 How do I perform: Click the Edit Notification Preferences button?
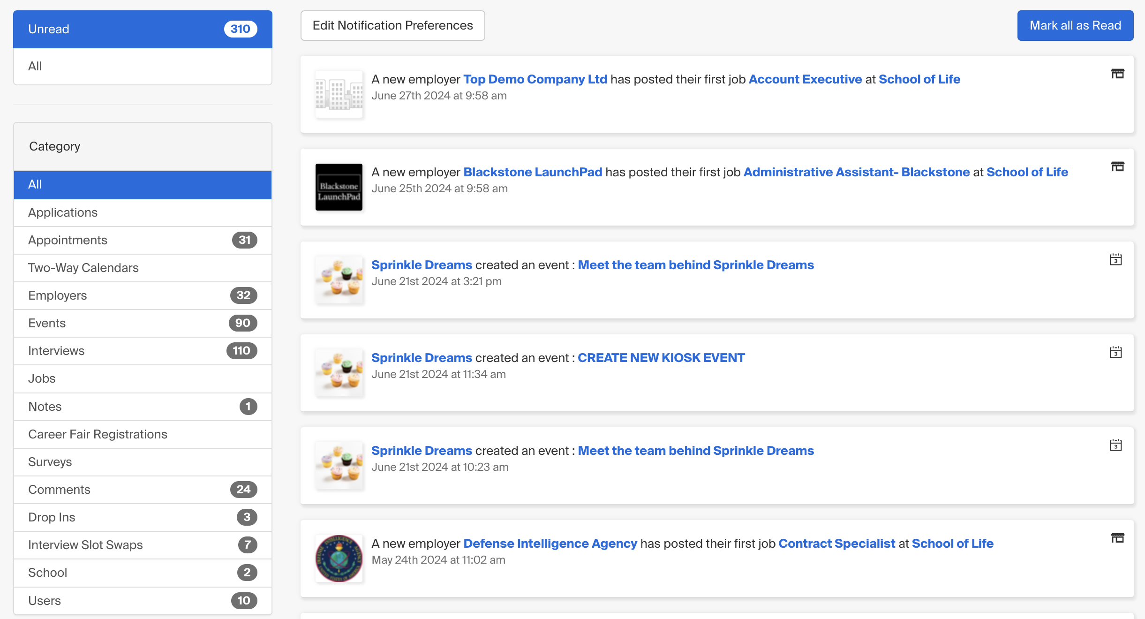(x=393, y=25)
